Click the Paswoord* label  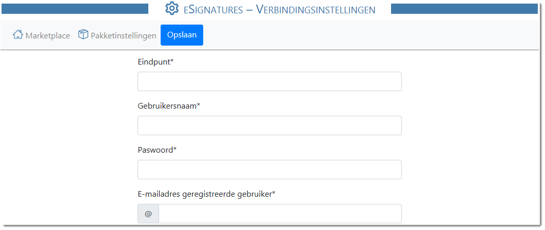coord(157,150)
